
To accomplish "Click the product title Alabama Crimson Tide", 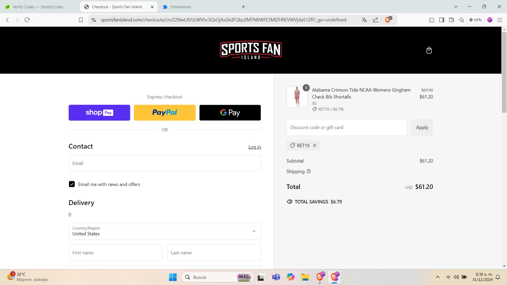I will point(361,93).
